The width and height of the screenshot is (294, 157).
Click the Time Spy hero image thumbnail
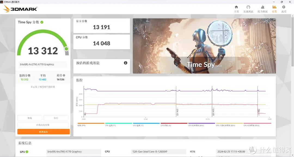[204, 46]
